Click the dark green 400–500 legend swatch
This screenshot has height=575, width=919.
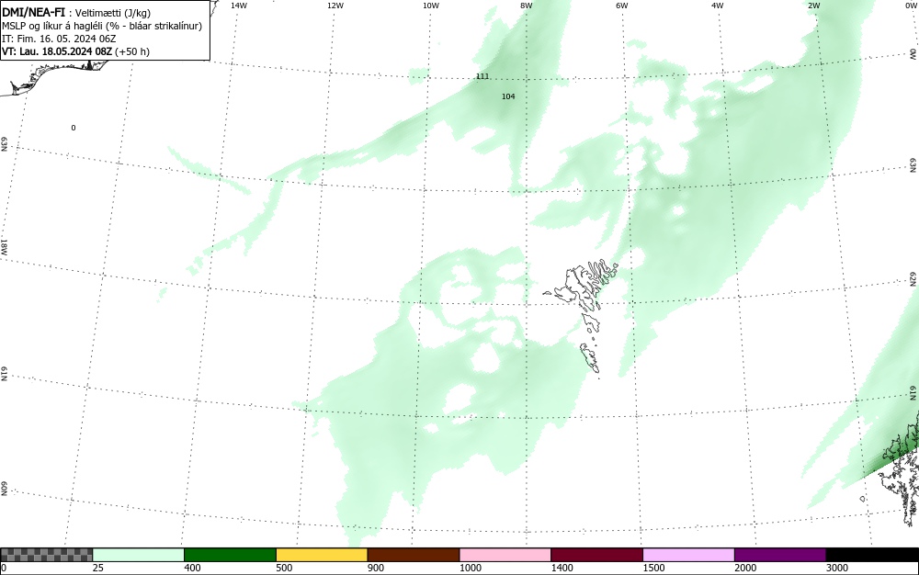tap(230, 555)
